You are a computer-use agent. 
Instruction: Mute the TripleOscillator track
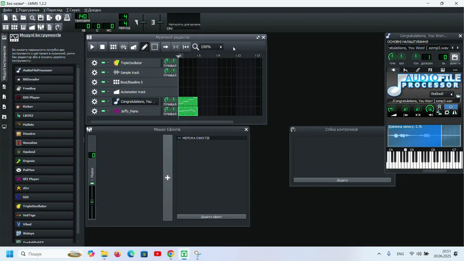103,63
